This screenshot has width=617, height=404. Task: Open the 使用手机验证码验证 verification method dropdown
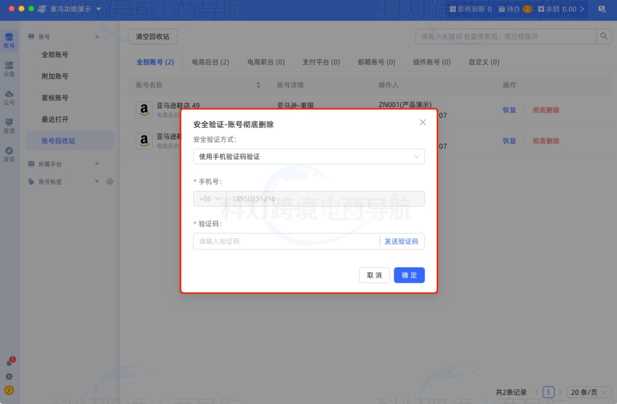click(308, 156)
